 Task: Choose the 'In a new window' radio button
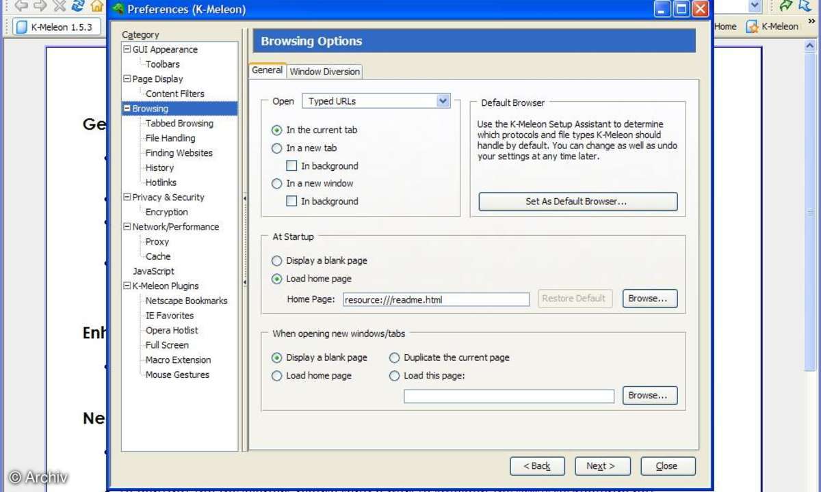[277, 183]
